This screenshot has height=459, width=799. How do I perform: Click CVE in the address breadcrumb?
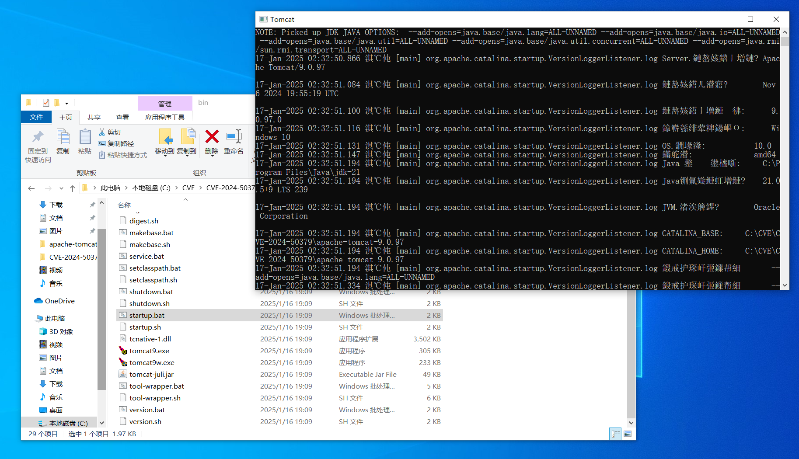pyautogui.click(x=188, y=188)
